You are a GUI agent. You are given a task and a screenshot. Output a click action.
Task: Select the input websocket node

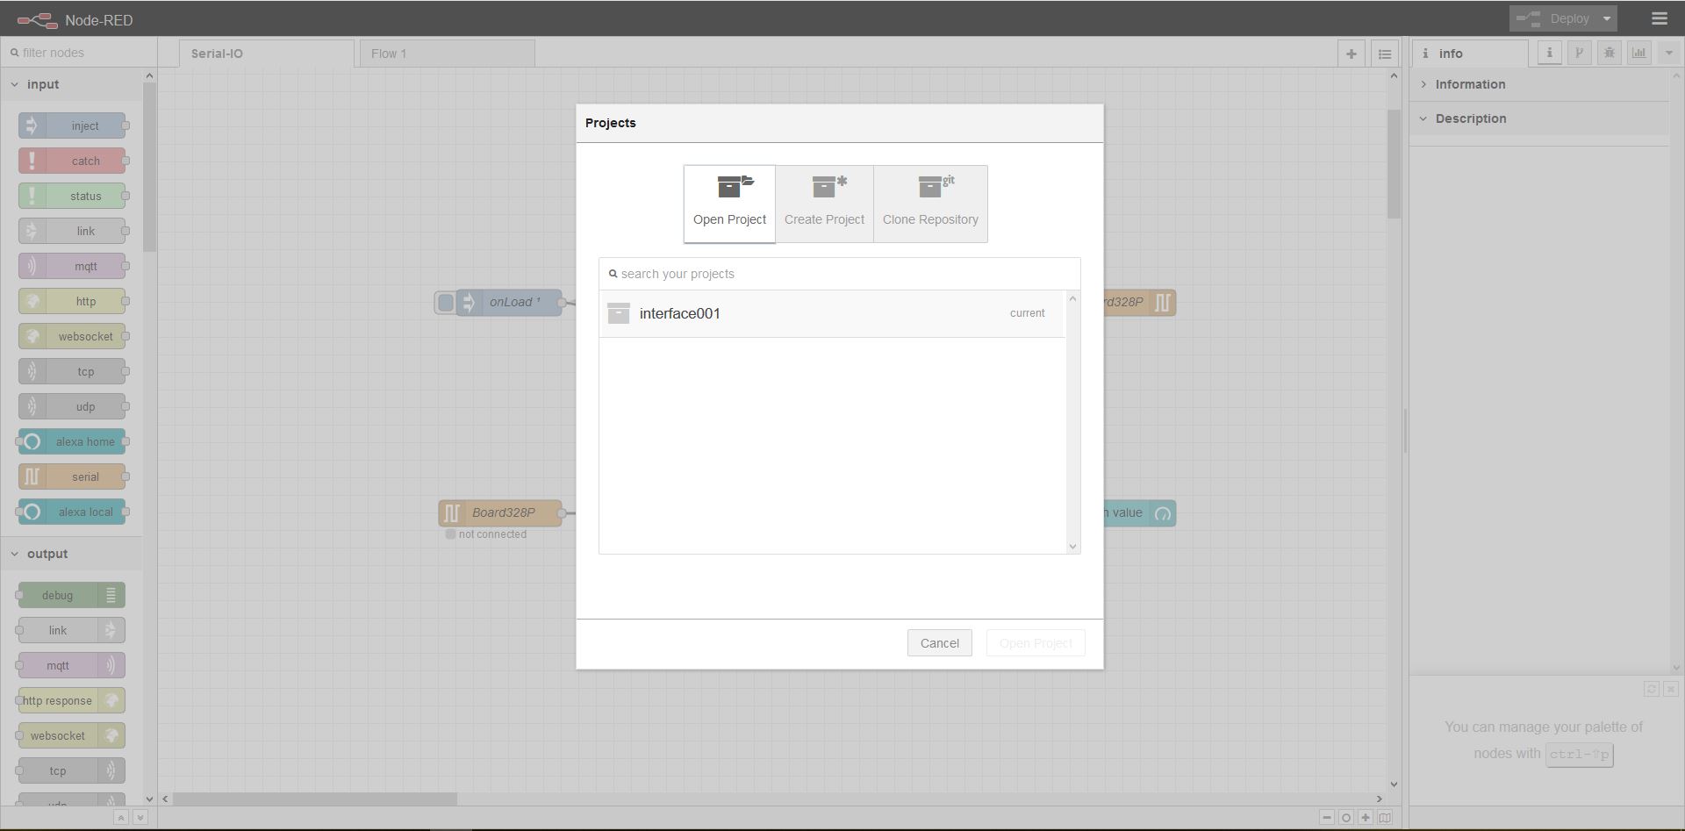point(72,336)
